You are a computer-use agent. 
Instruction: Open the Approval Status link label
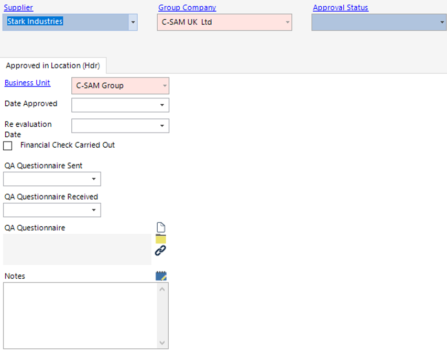pyautogui.click(x=341, y=8)
